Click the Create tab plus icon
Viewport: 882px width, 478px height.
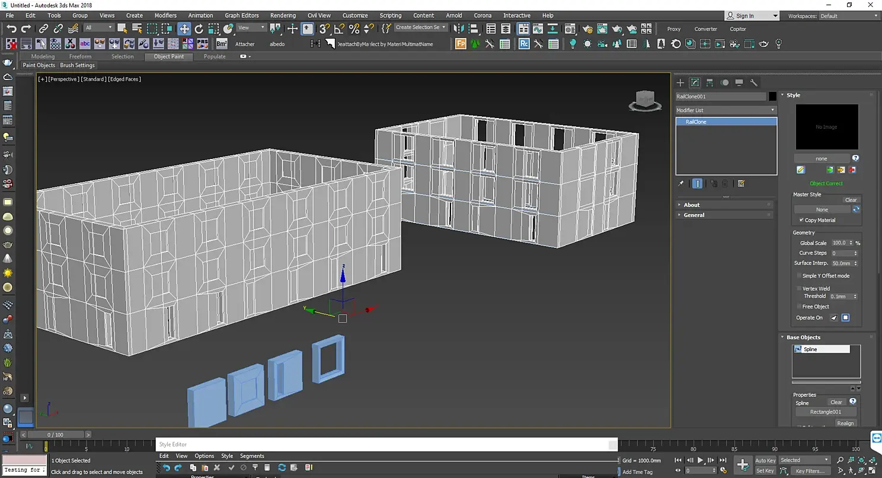point(680,82)
